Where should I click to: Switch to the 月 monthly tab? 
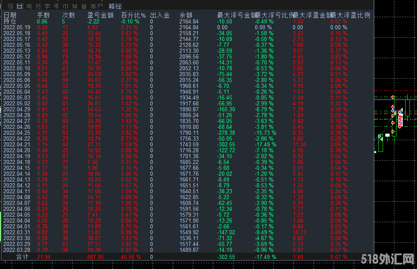(38, 6)
